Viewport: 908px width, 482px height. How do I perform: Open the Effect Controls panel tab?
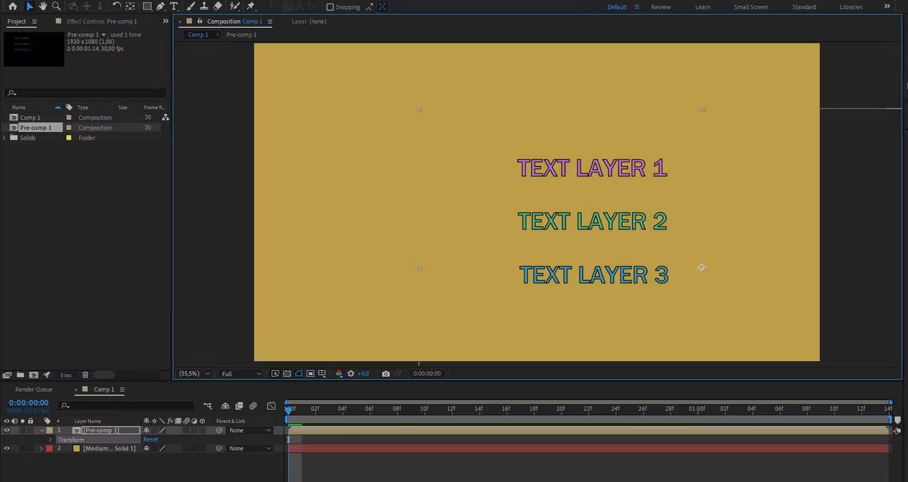coord(103,21)
